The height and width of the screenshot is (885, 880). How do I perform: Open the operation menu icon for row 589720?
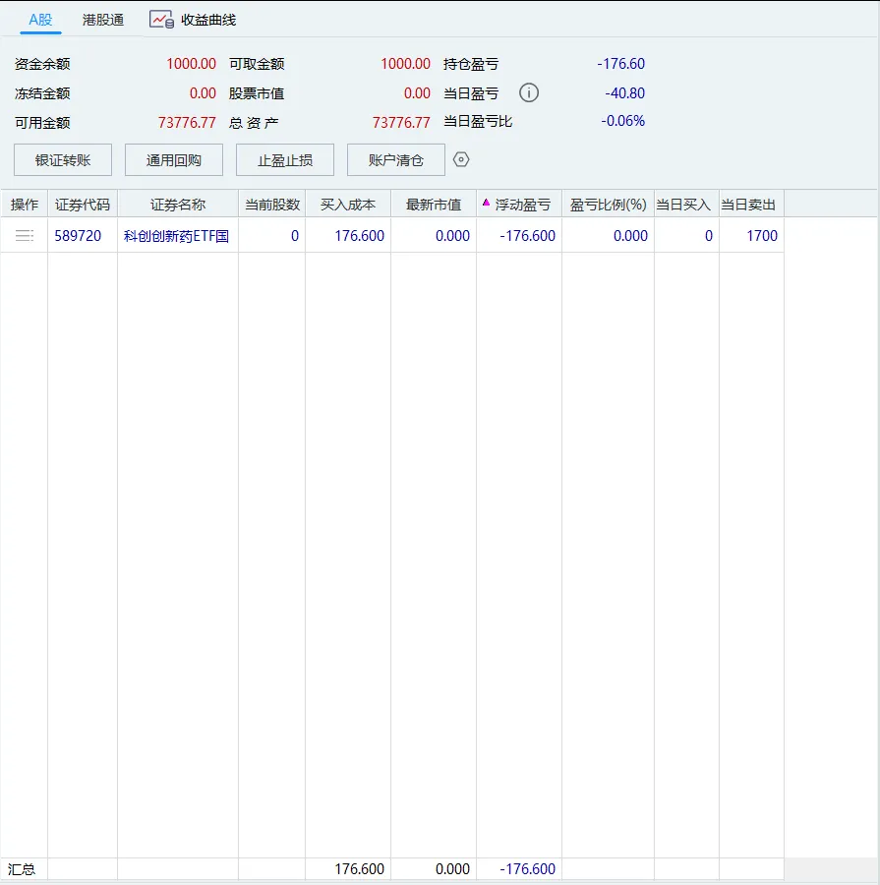[25, 236]
